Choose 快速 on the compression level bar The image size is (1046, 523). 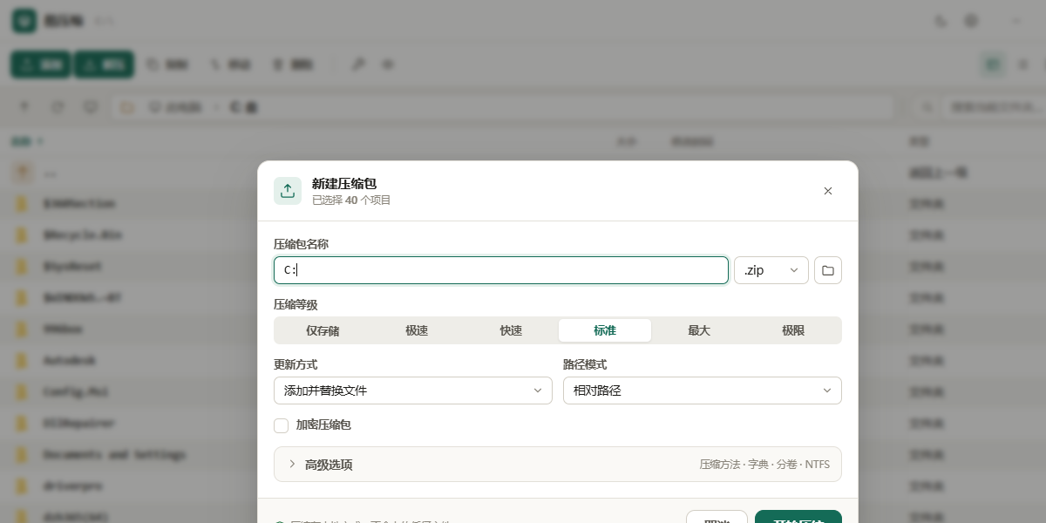tap(511, 330)
